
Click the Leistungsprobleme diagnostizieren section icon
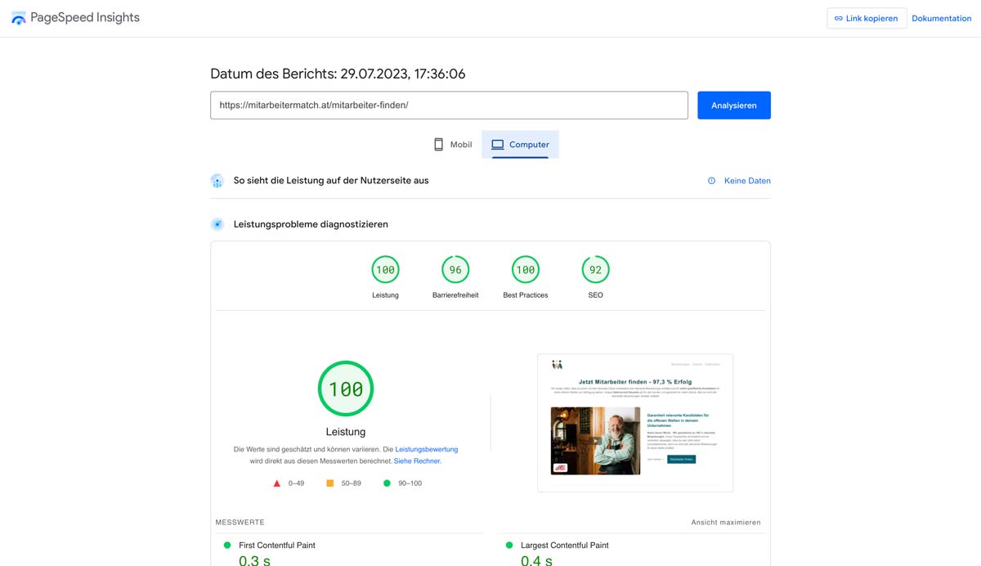coord(217,224)
